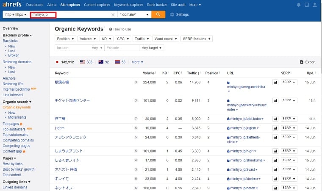
Task: Open the notifications bell icon
Action: tap(299, 5)
